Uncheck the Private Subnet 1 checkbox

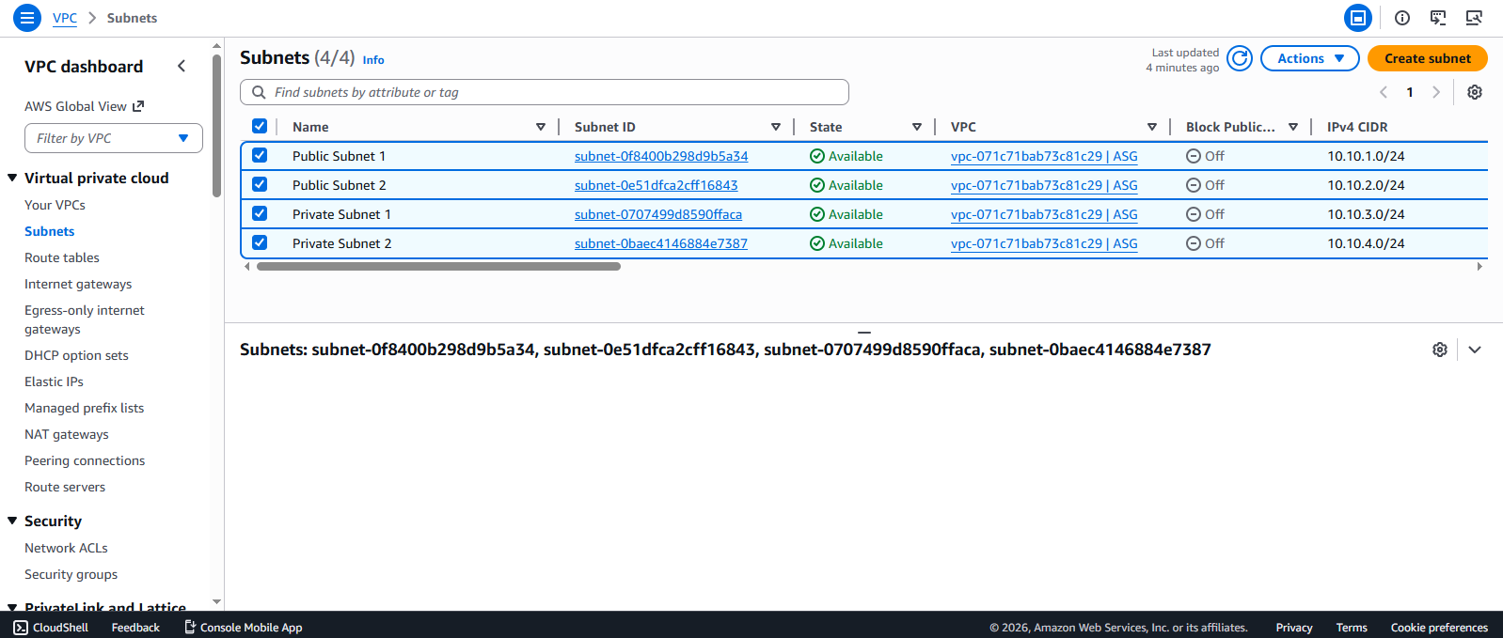point(260,213)
